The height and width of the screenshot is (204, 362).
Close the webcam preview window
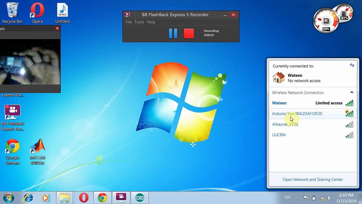point(57,28)
